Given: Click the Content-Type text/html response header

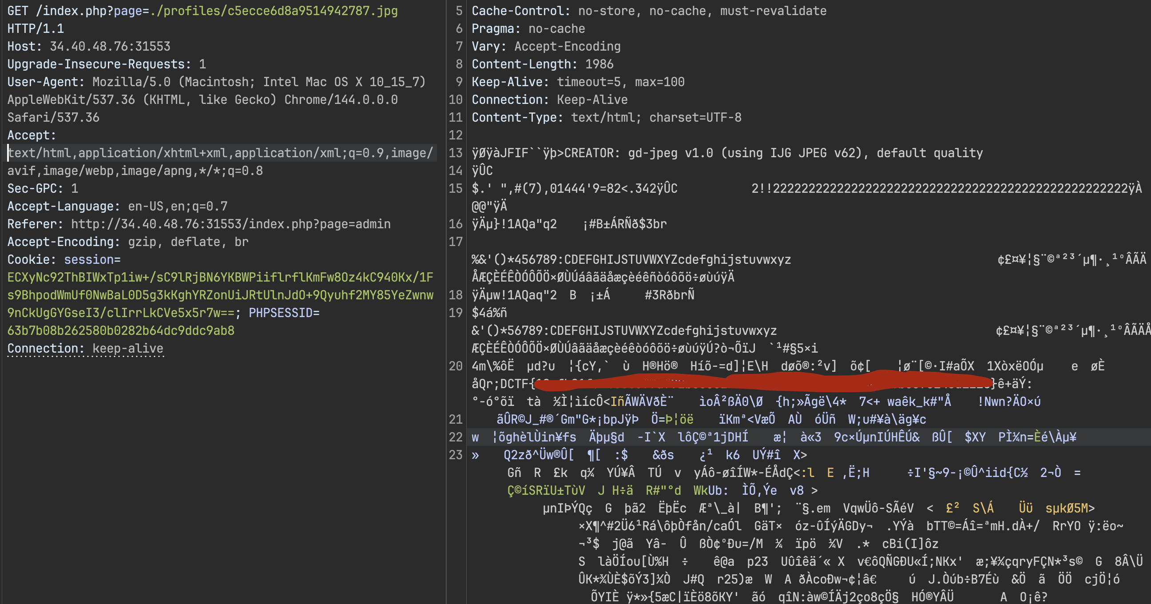Looking at the screenshot, I should pos(606,118).
